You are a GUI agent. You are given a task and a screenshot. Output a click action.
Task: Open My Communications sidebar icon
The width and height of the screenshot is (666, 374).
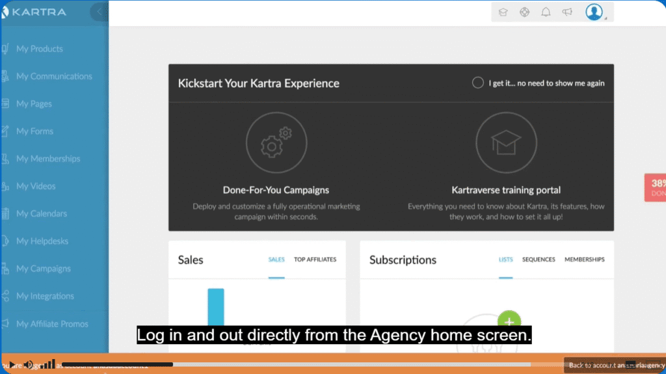coord(5,76)
